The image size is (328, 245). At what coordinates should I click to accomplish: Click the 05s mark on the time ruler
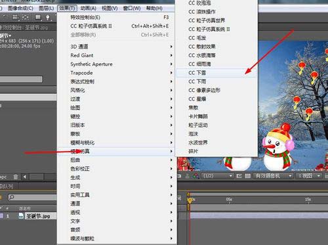coord(229,199)
